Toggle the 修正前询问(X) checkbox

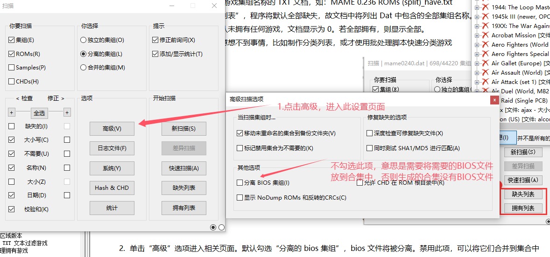pos(155,40)
